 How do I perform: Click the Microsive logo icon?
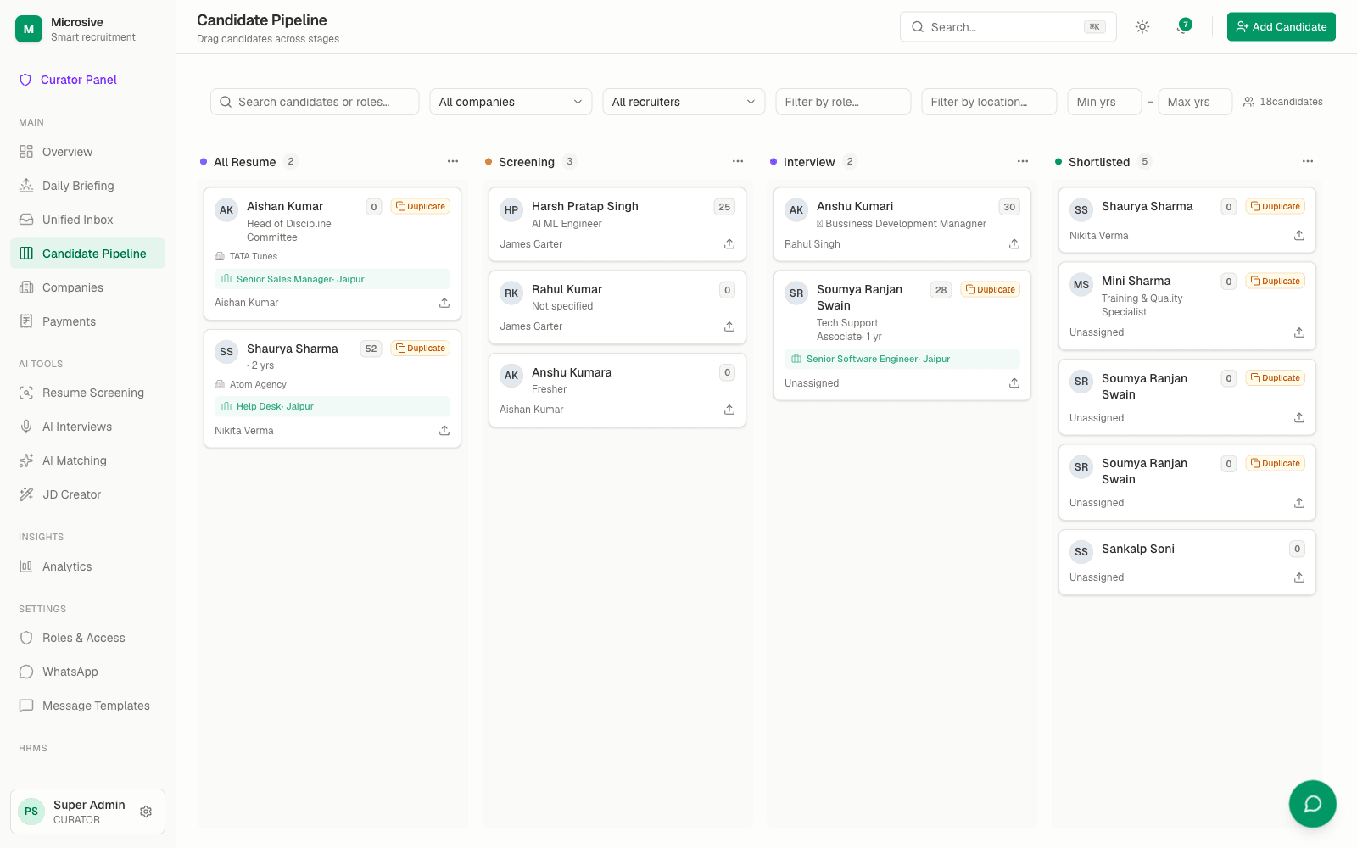tap(29, 29)
